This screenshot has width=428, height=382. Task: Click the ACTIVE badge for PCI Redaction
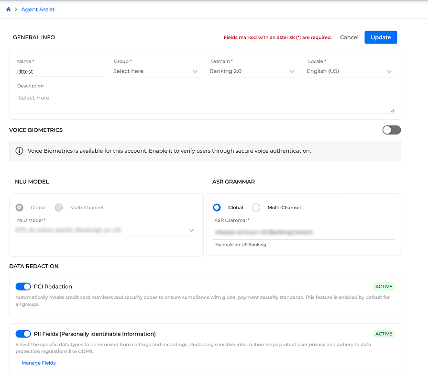pyautogui.click(x=384, y=286)
